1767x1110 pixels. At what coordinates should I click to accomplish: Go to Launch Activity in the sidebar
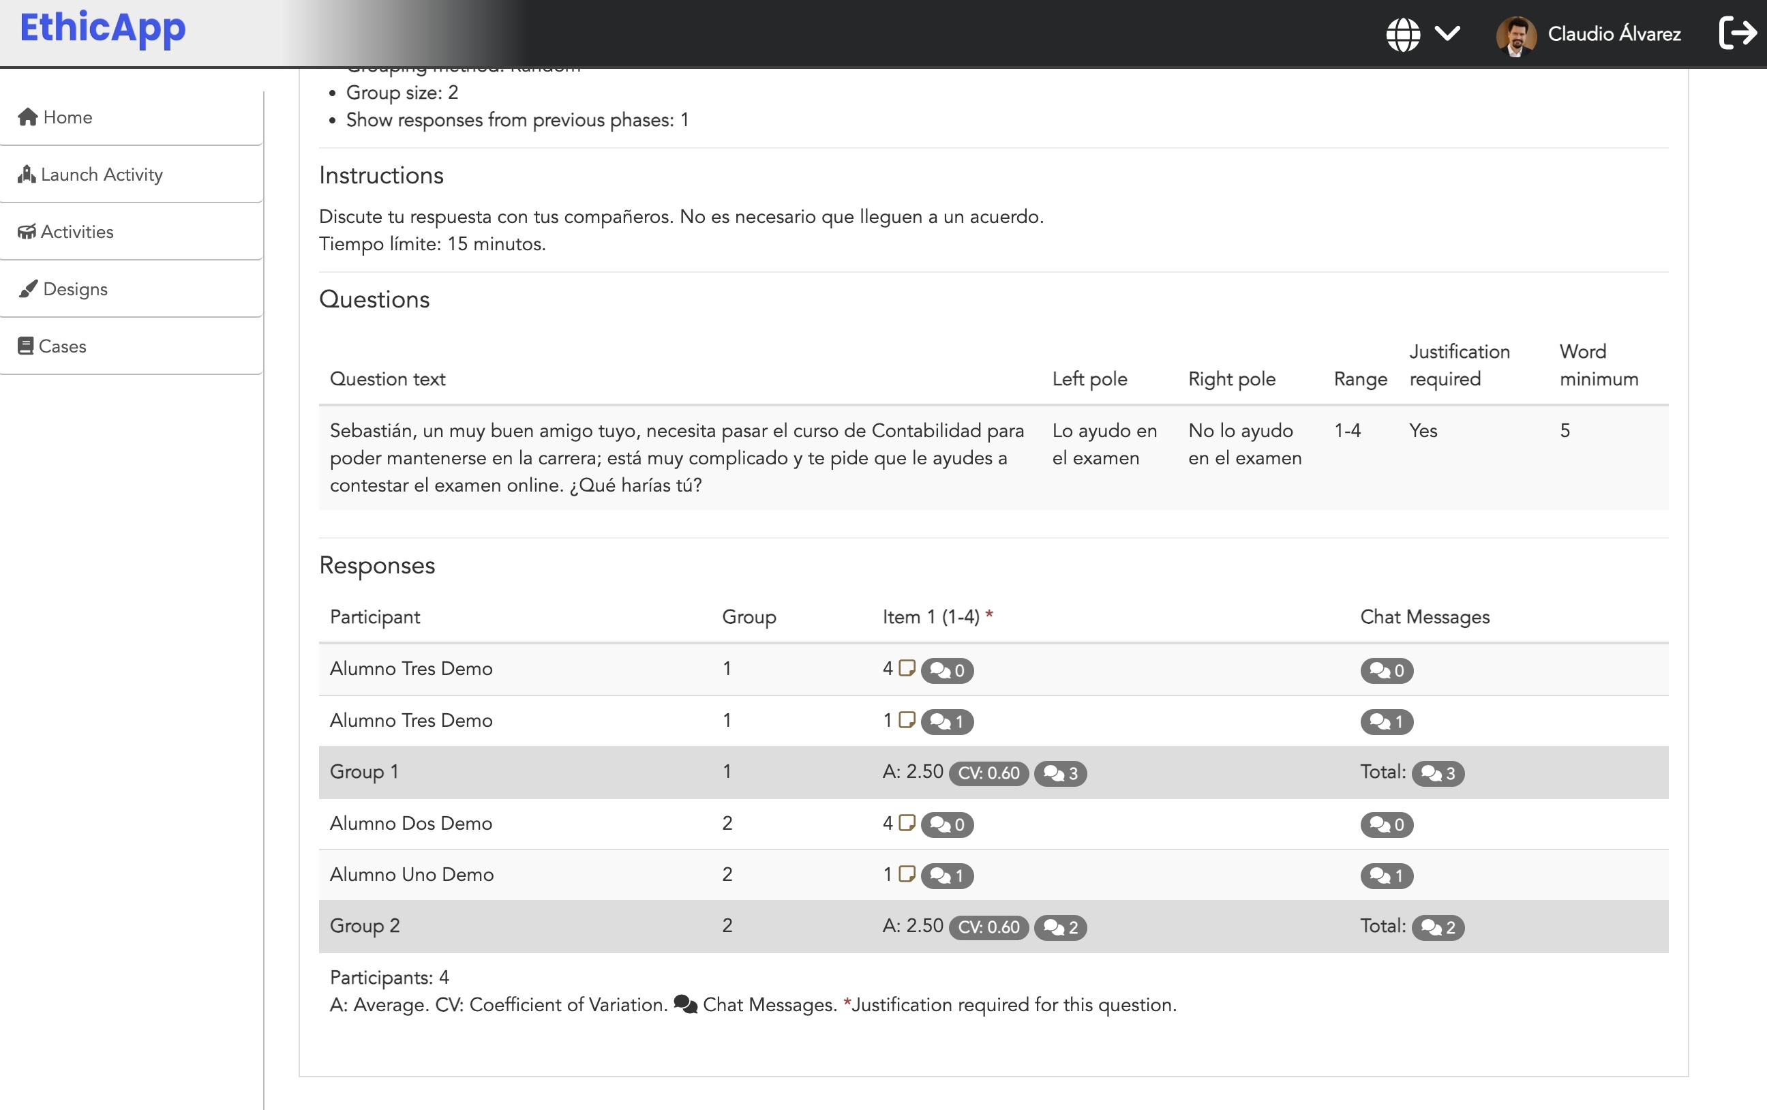[132, 175]
